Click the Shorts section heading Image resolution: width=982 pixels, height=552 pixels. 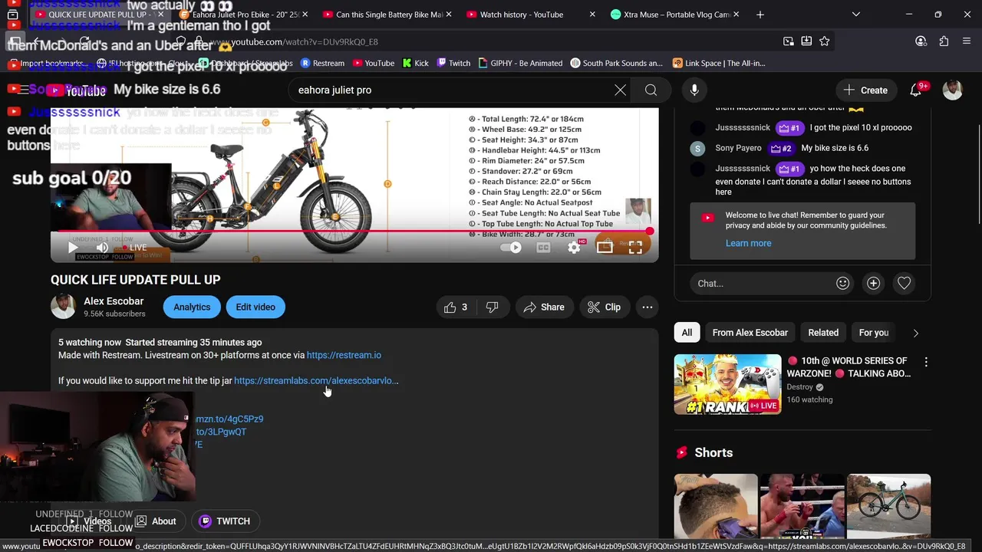(713, 453)
